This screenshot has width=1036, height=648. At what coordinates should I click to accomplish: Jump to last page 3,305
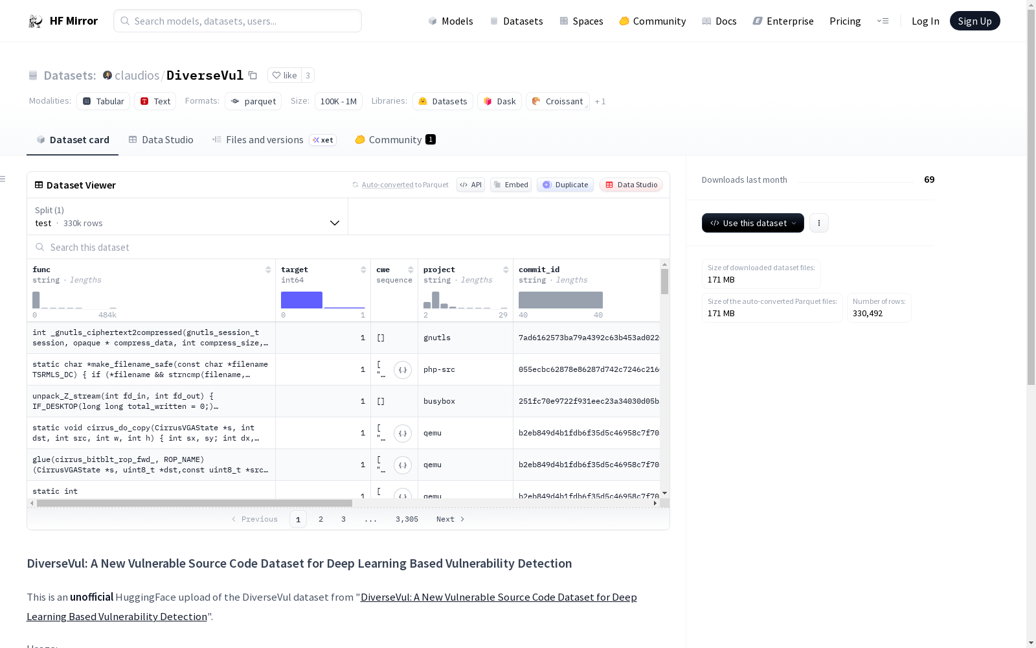(407, 519)
